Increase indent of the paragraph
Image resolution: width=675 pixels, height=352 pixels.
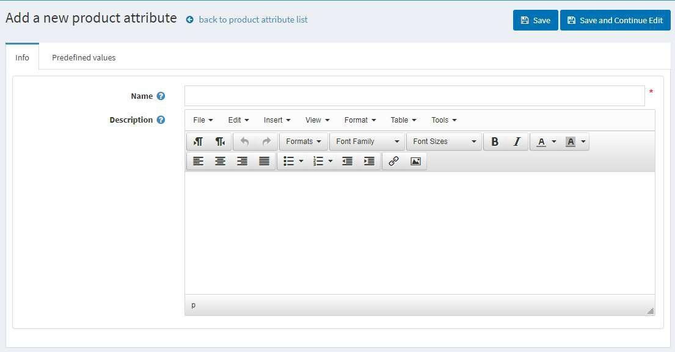click(369, 161)
